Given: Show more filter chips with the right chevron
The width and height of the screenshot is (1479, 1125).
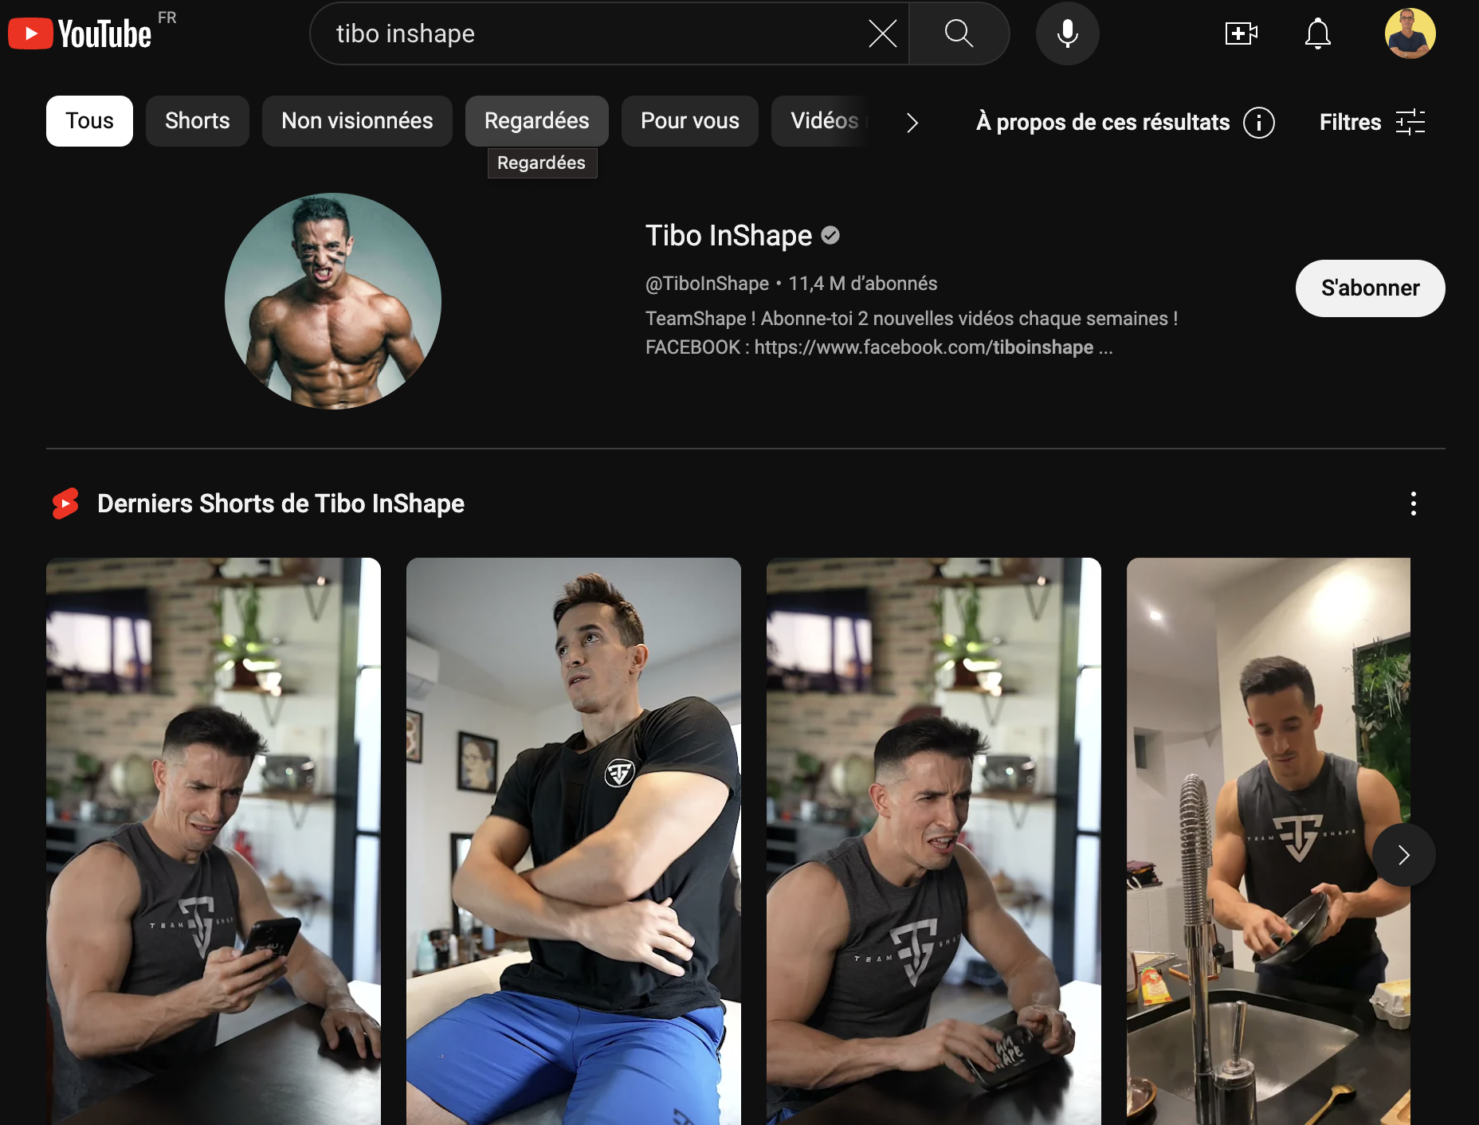Looking at the screenshot, I should (912, 122).
